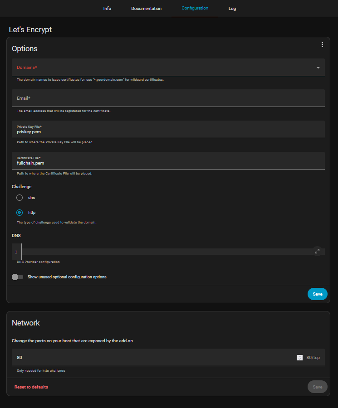Switch to the Info tab
The width and height of the screenshot is (338, 408).
(107, 9)
